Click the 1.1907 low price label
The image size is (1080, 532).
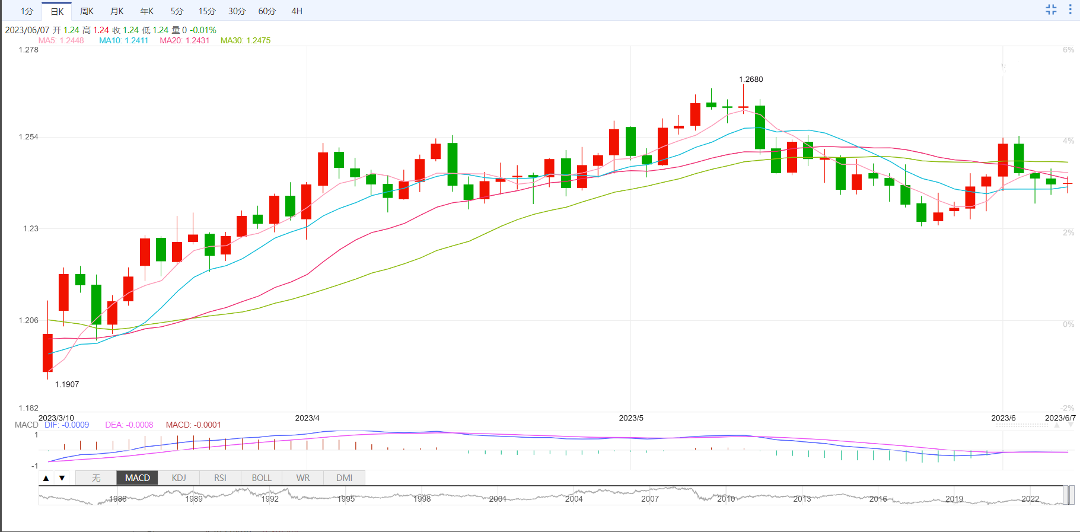[67, 384]
